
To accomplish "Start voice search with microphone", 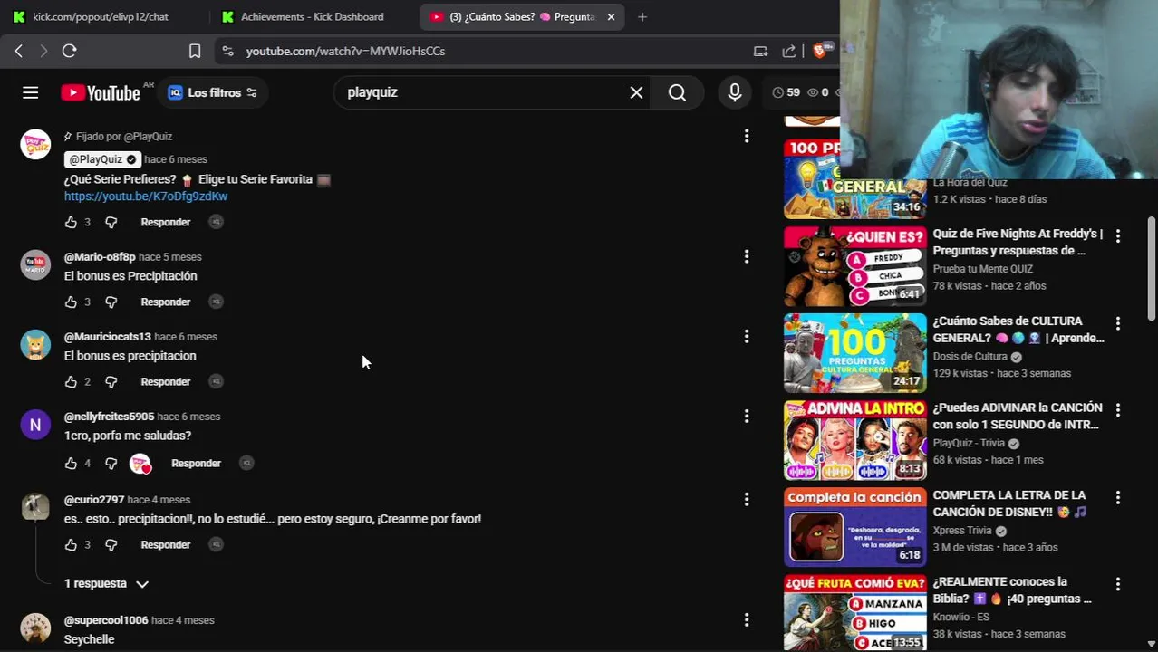I will (x=735, y=92).
